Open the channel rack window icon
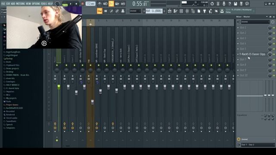276x155 pixels. point(181,11)
